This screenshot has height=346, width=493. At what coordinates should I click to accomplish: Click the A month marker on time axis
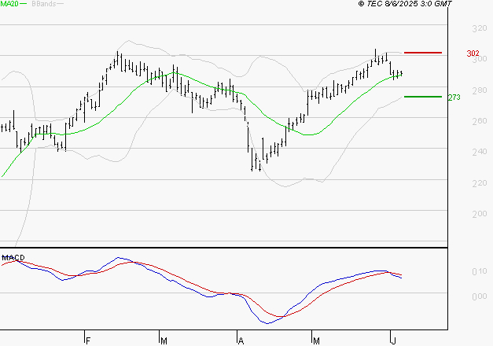coord(241,341)
